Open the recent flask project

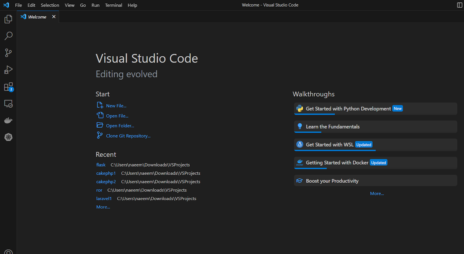click(101, 165)
